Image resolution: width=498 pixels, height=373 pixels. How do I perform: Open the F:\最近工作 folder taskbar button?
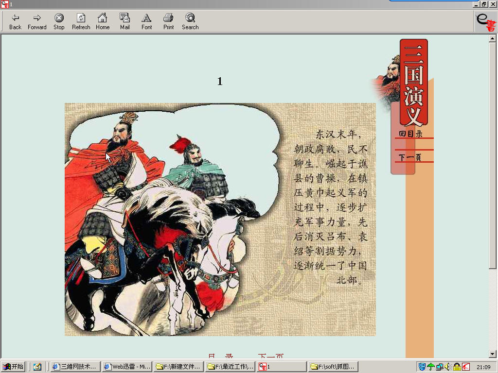231,367
